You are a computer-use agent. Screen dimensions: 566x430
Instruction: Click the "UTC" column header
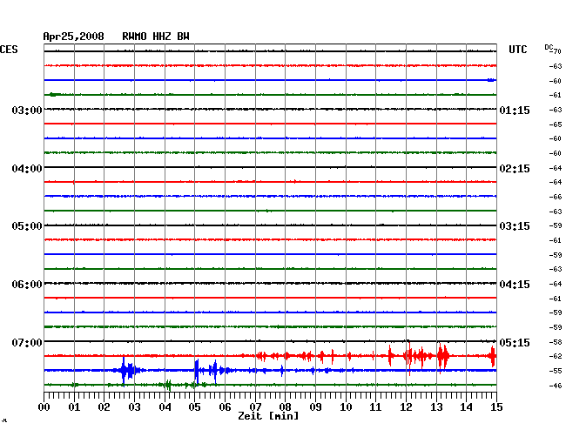pos(518,50)
